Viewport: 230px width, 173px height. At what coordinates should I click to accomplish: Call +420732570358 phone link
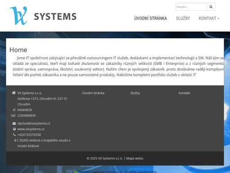[29, 135]
